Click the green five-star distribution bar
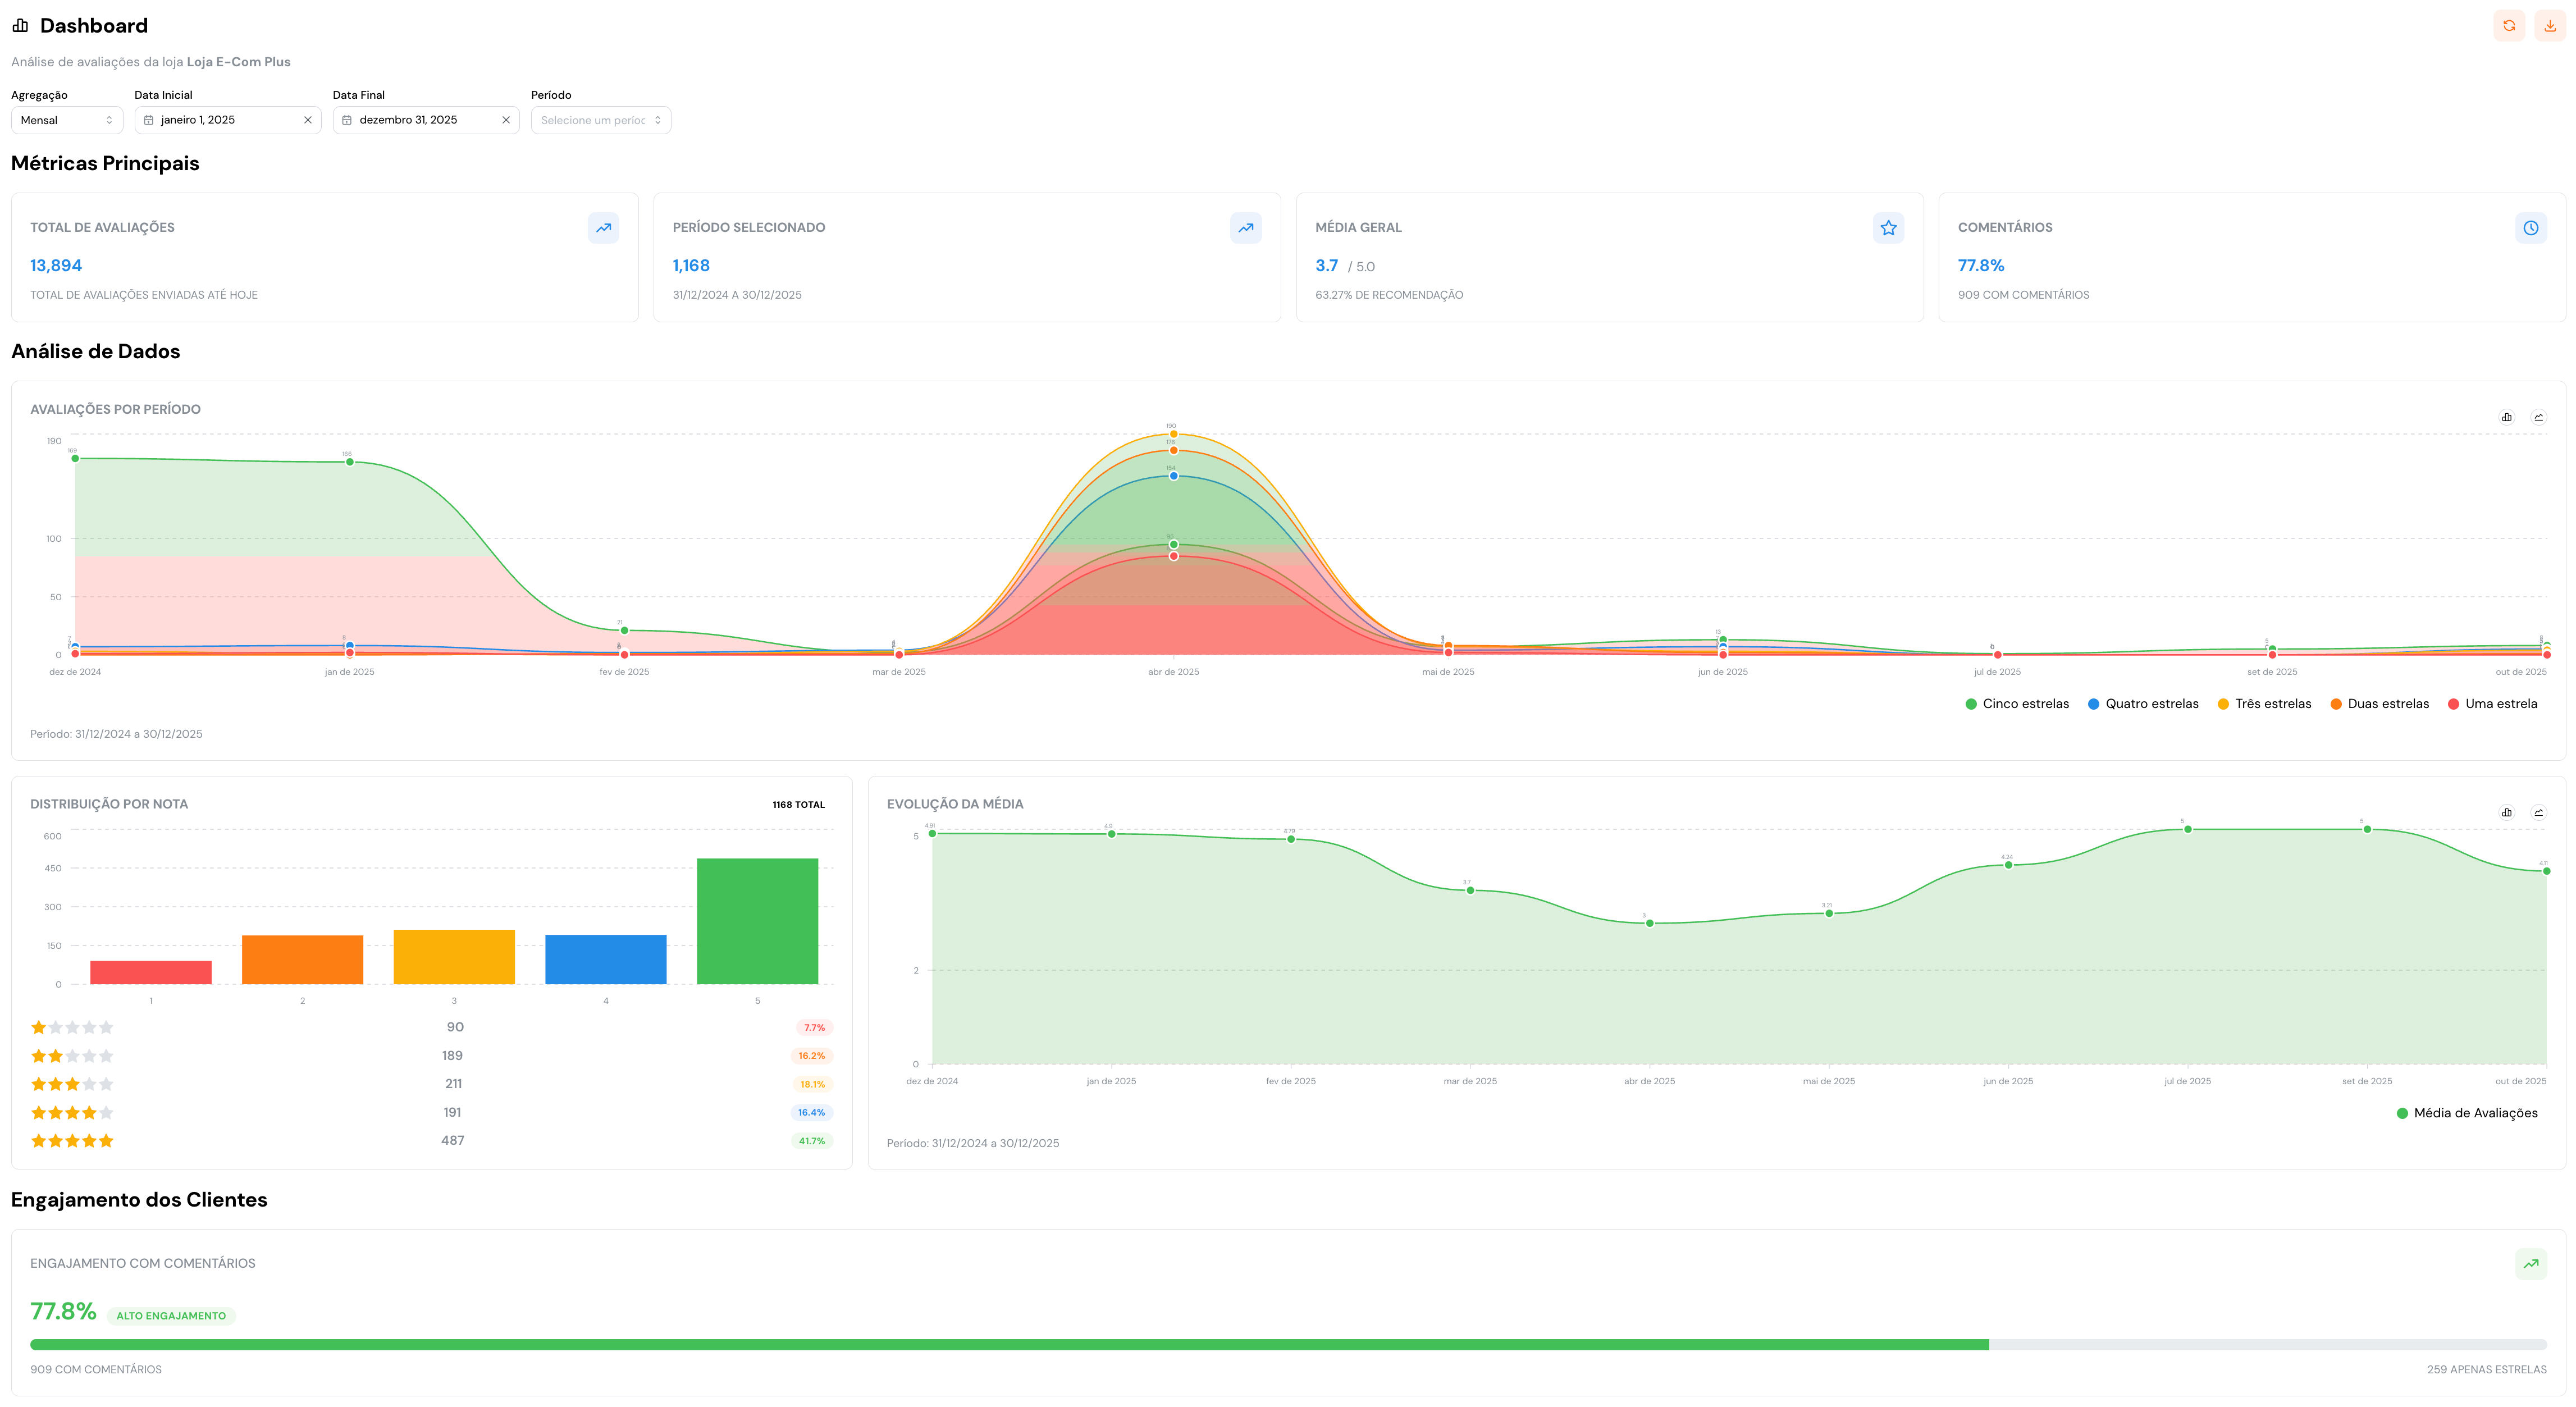This screenshot has height=1407, width=2576. 757,921
